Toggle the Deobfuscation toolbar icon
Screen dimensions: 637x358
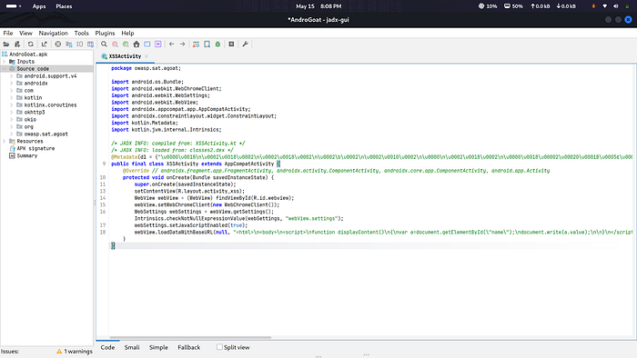[196, 45]
